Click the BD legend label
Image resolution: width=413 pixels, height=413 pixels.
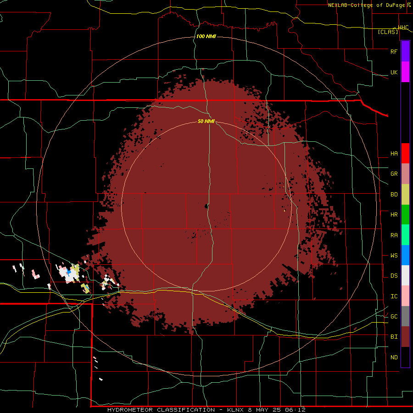click(x=394, y=195)
